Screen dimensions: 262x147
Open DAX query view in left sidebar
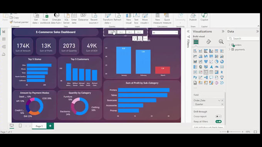click(4, 54)
